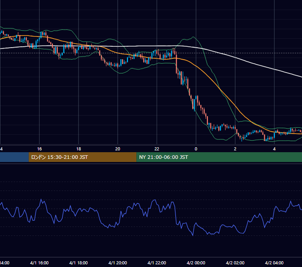
Task: Click the 4/1 20:00 date label
Action: pyautogui.click(x=118, y=263)
